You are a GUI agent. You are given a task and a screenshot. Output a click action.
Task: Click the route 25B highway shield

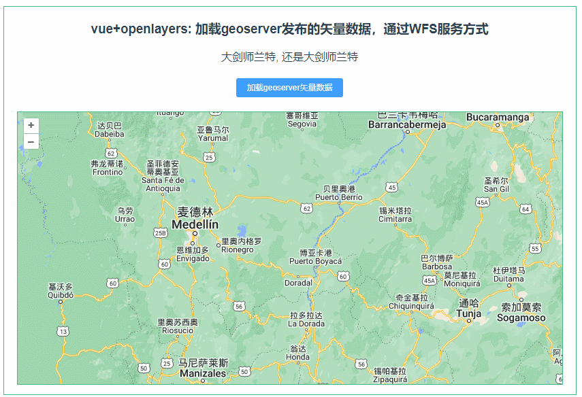click(161, 232)
